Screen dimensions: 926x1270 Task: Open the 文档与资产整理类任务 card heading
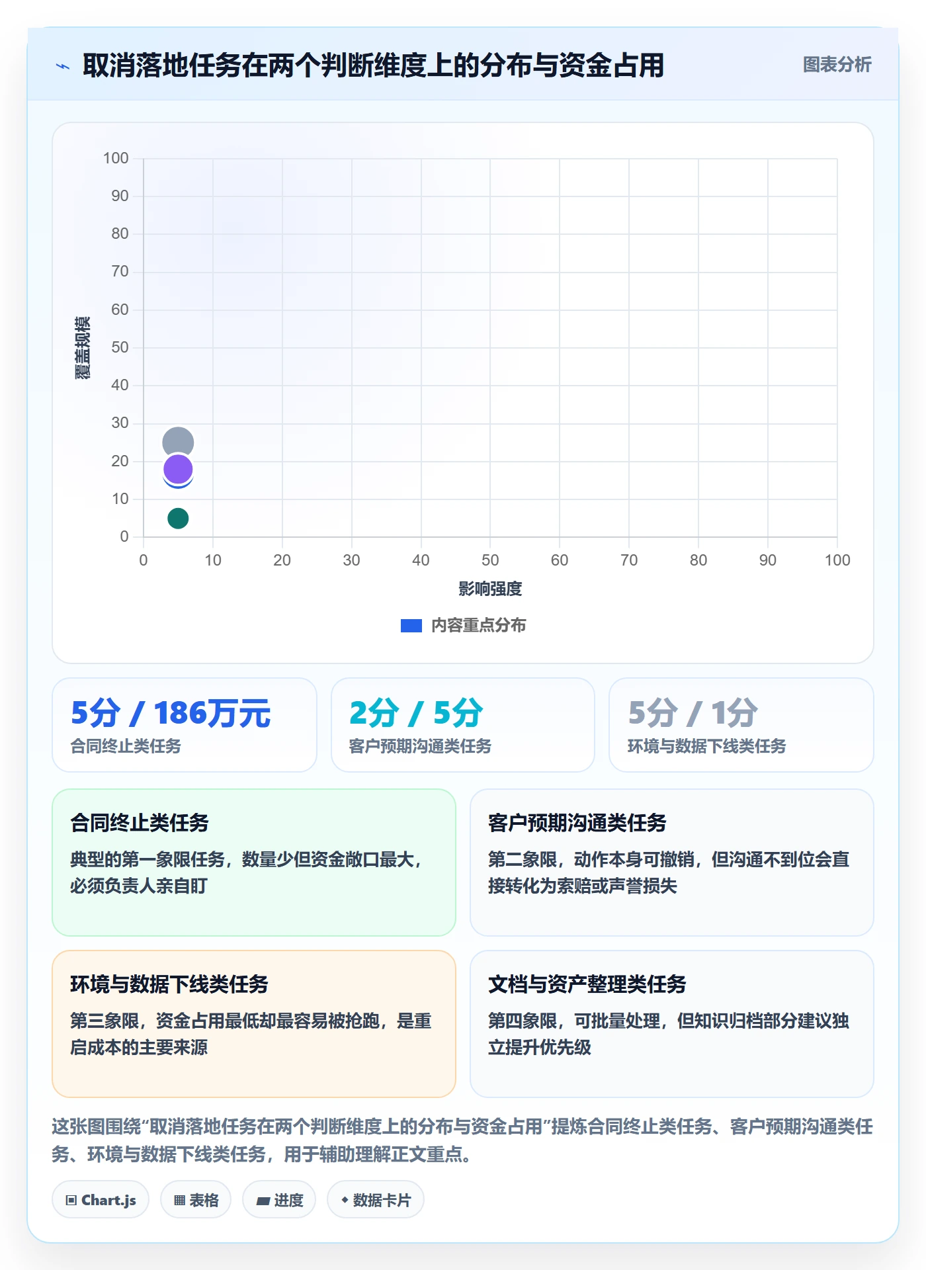tap(587, 984)
